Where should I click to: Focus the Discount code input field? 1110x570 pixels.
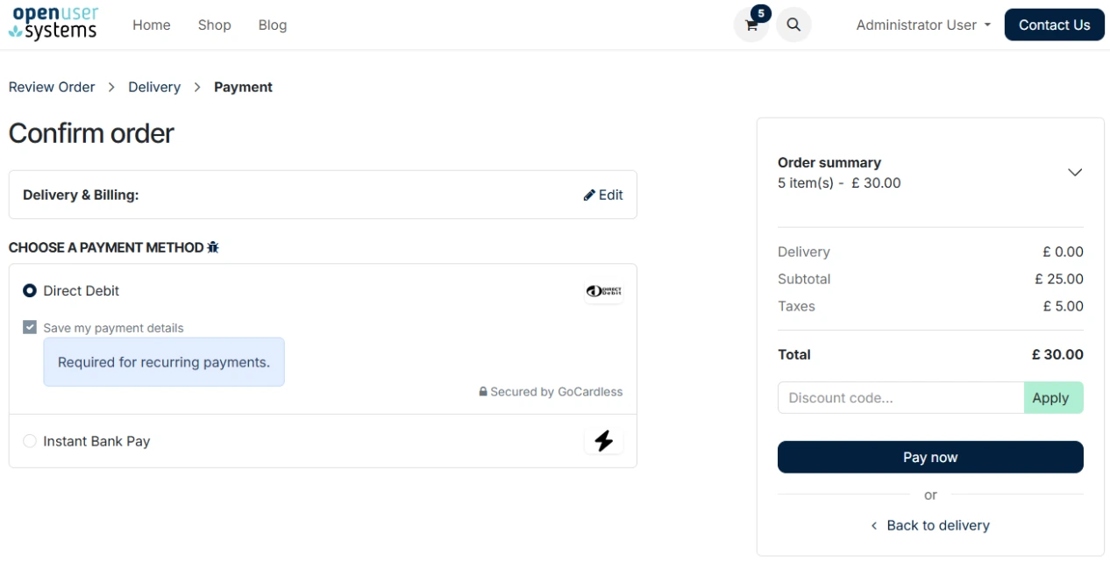click(900, 398)
